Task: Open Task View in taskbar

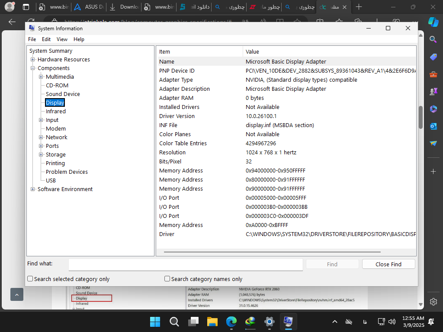Action: point(193,322)
